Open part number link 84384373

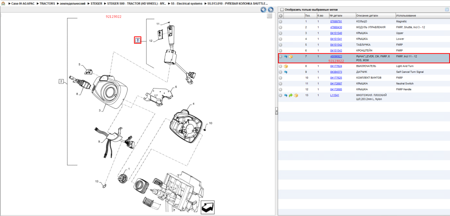(x=336, y=72)
